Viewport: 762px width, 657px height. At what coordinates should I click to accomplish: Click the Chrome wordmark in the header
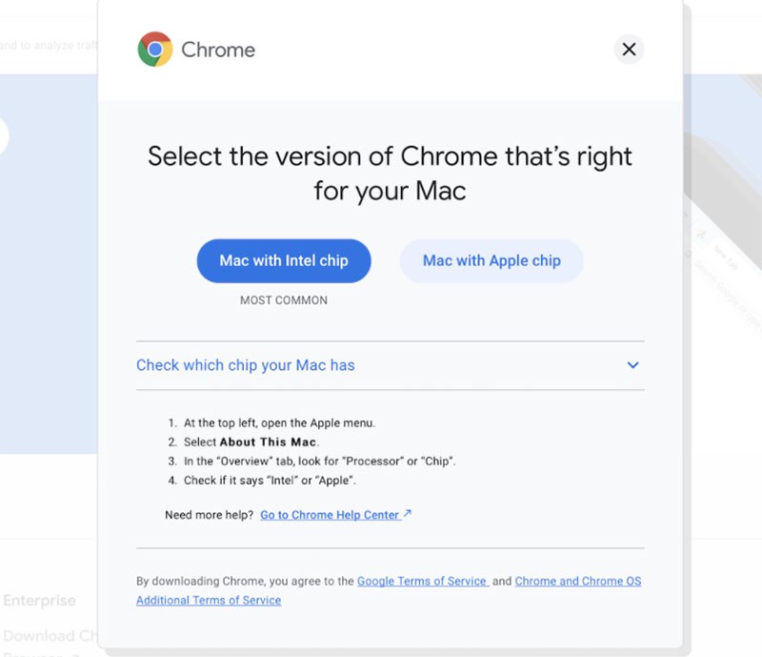click(218, 50)
